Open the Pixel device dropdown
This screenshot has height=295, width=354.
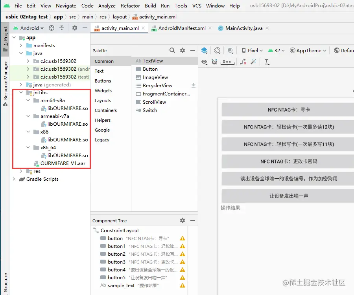pyautogui.click(x=253, y=51)
